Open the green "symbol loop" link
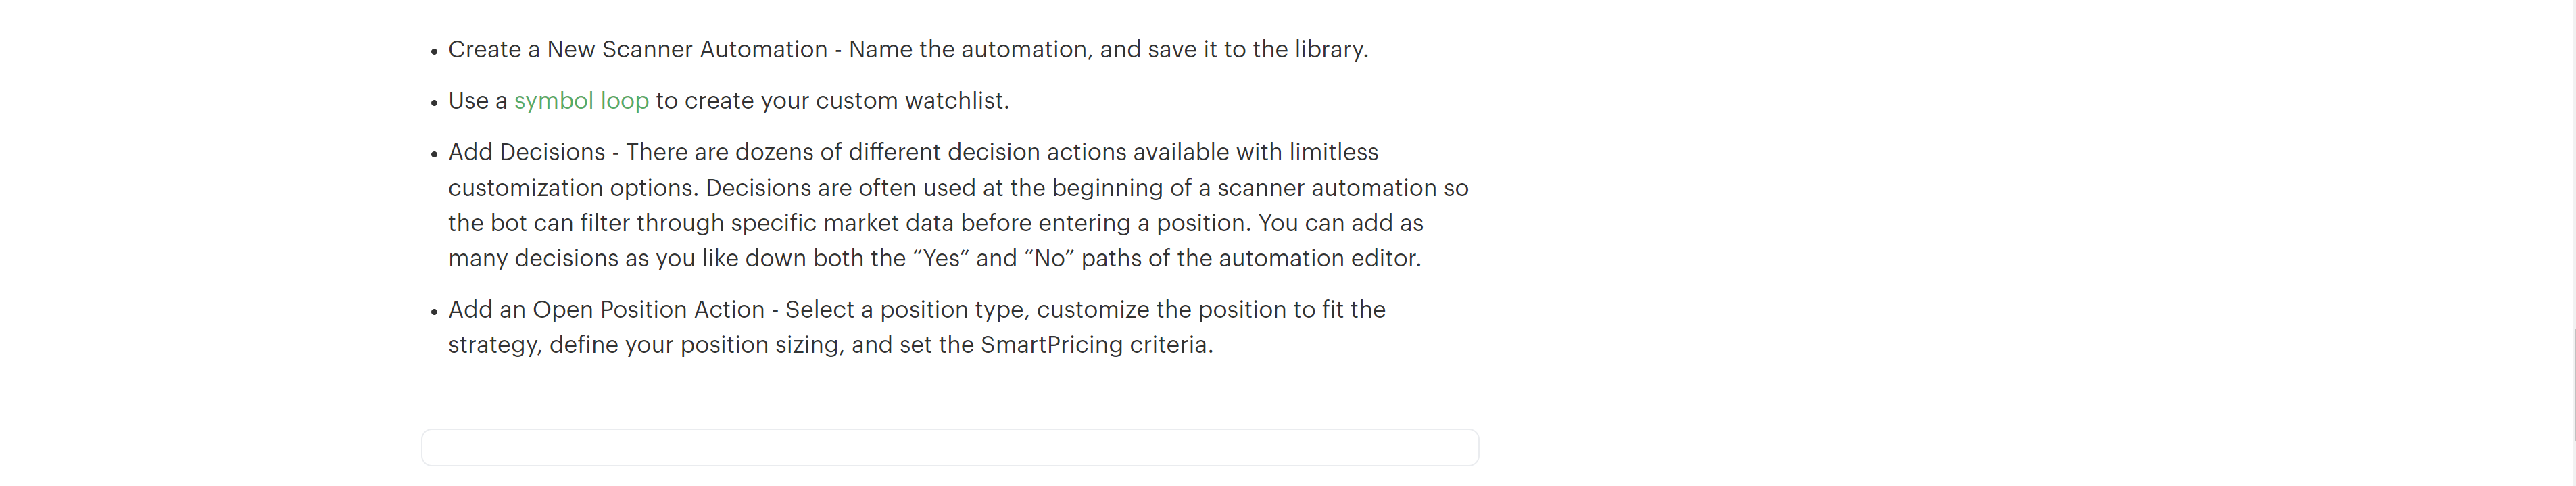The width and height of the screenshot is (2576, 486). pos(581,101)
